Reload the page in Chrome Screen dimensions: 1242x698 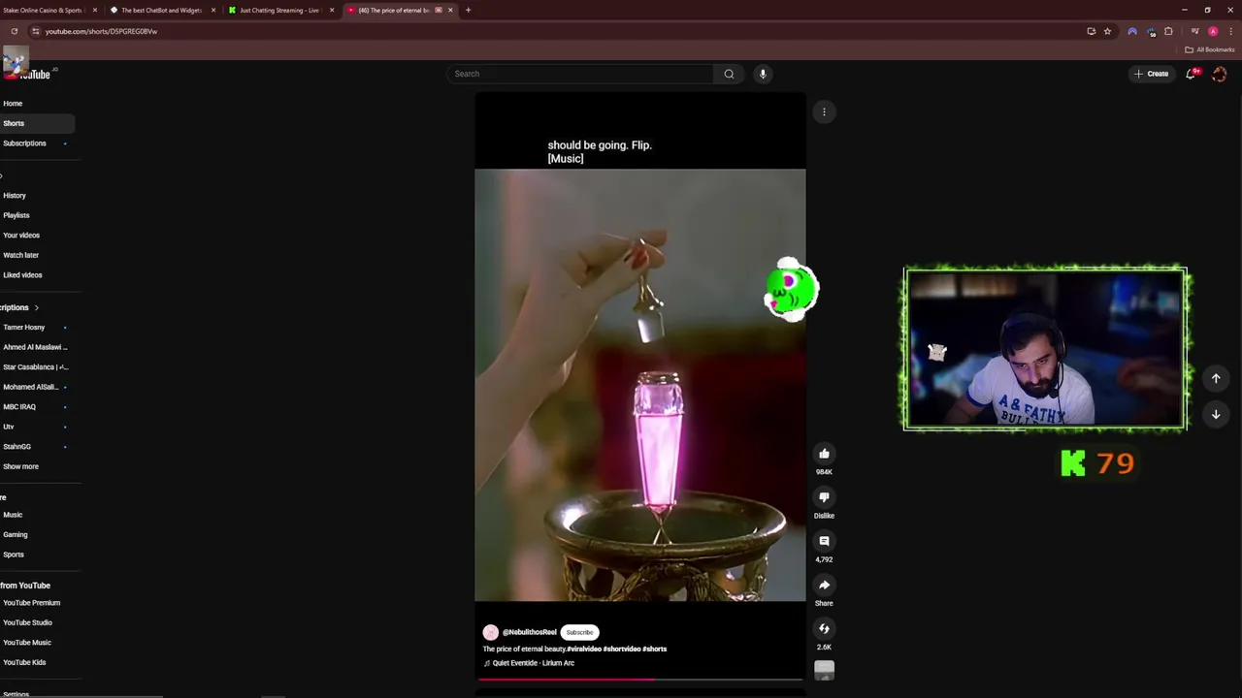(15, 31)
